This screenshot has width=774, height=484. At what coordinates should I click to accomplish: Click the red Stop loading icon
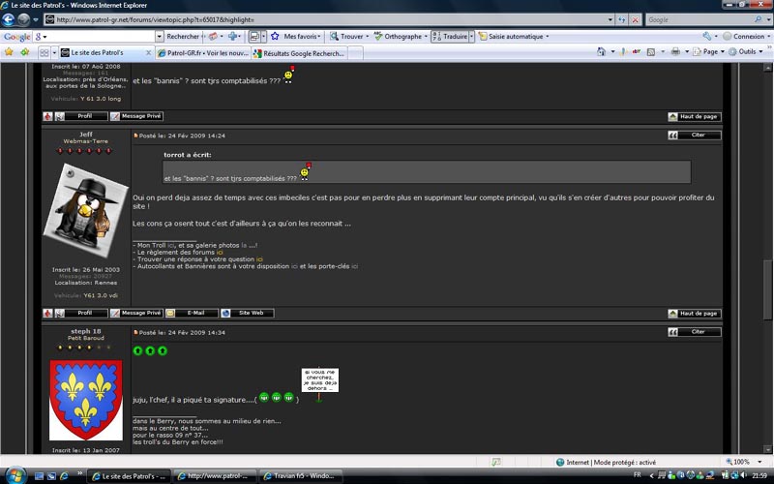[x=636, y=19]
